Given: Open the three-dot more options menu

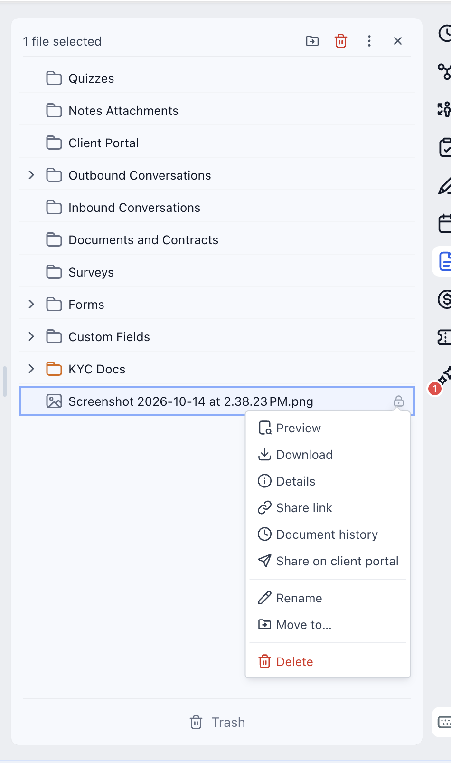Looking at the screenshot, I should (x=369, y=41).
